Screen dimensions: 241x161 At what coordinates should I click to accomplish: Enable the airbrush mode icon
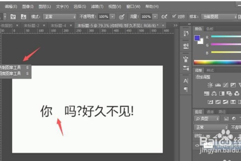coord(164,17)
